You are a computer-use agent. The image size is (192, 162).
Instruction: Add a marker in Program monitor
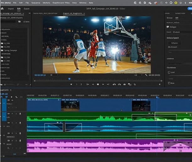[71, 84]
